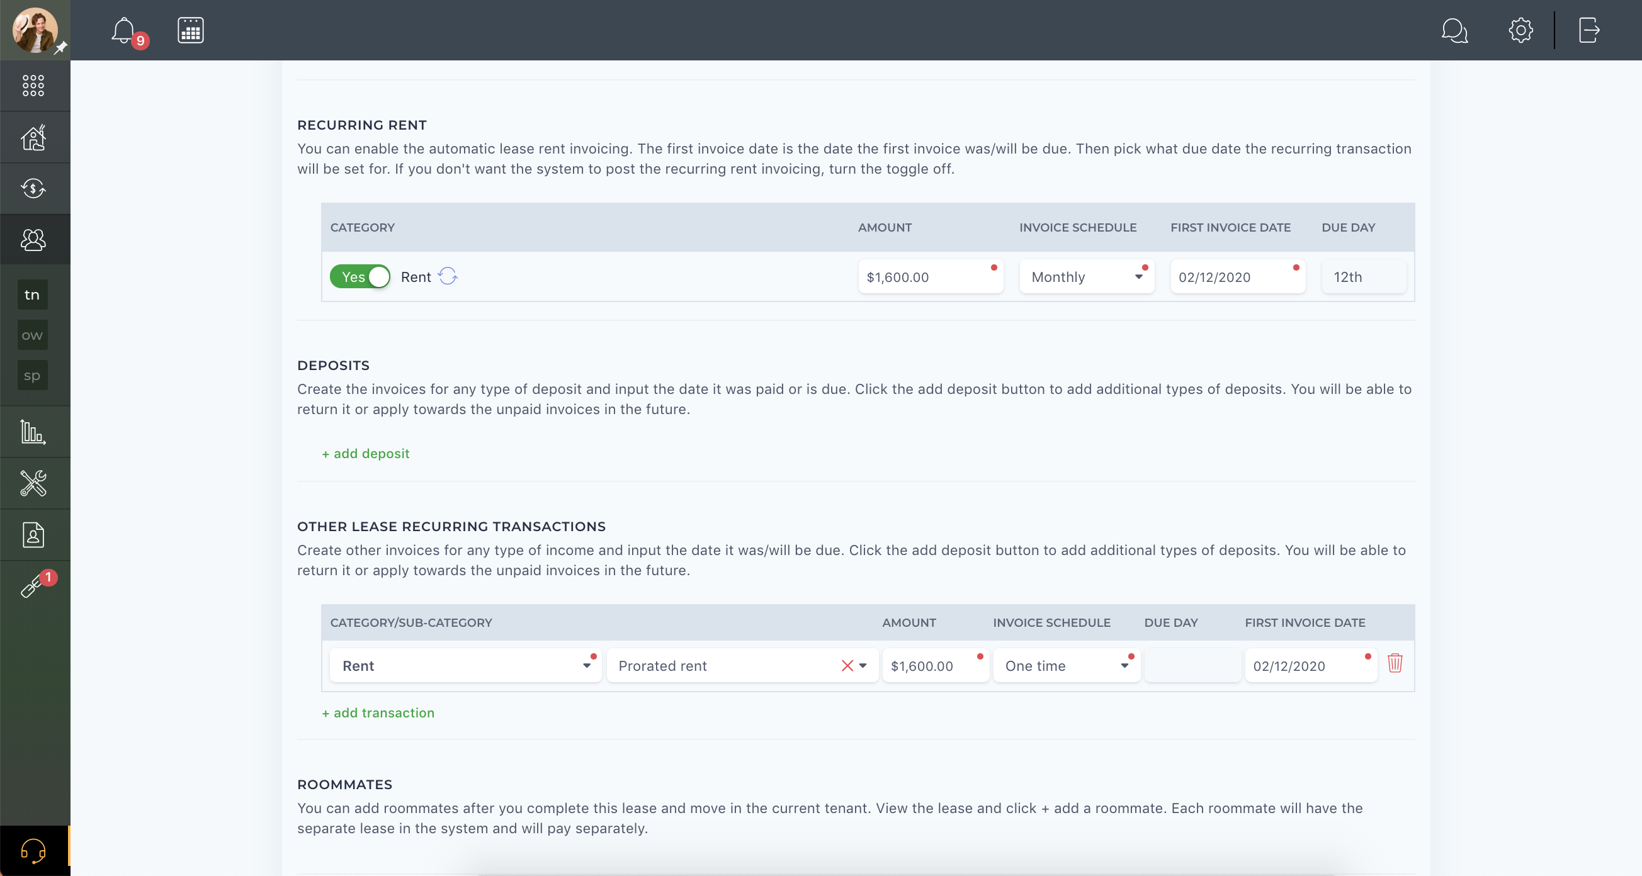Click the FIRST INVOICE DATE header in recurring rent
Image resolution: width=1642 pixels, height=876 pixels.
pyautogui.click(x=1230, y=227)
